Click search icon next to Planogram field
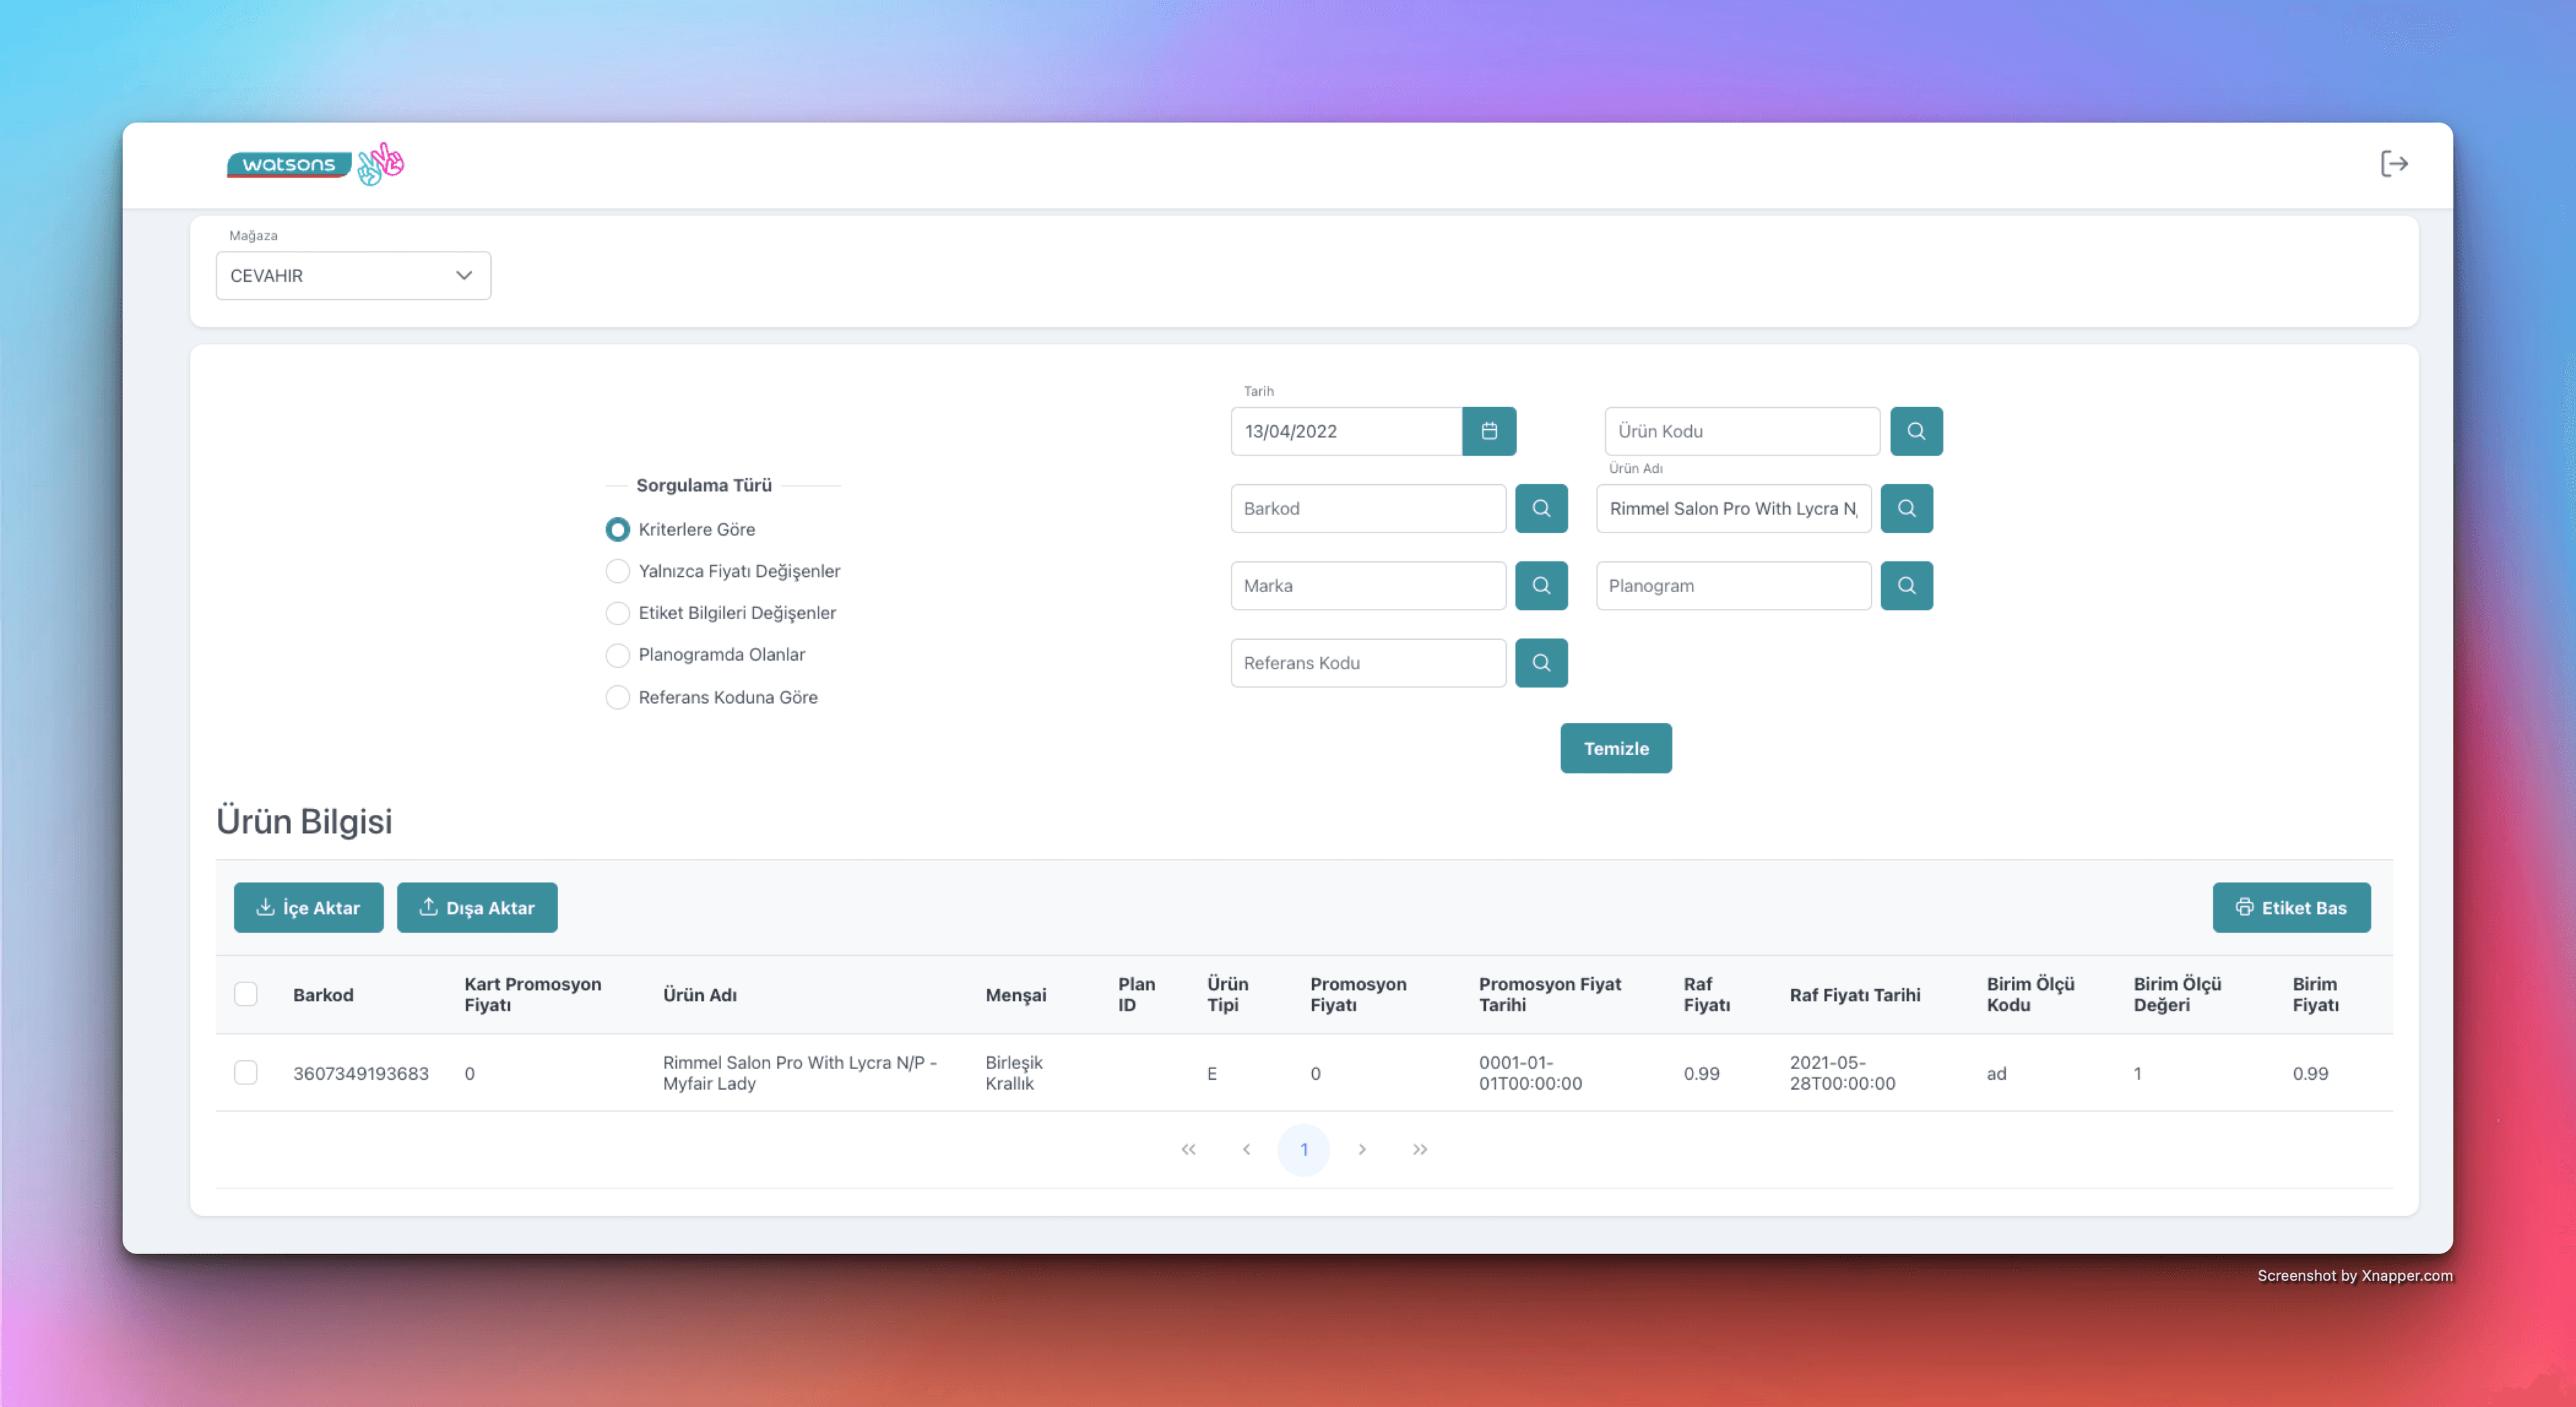This screenshot has height=1407, width=2576. coord(1906,585)
